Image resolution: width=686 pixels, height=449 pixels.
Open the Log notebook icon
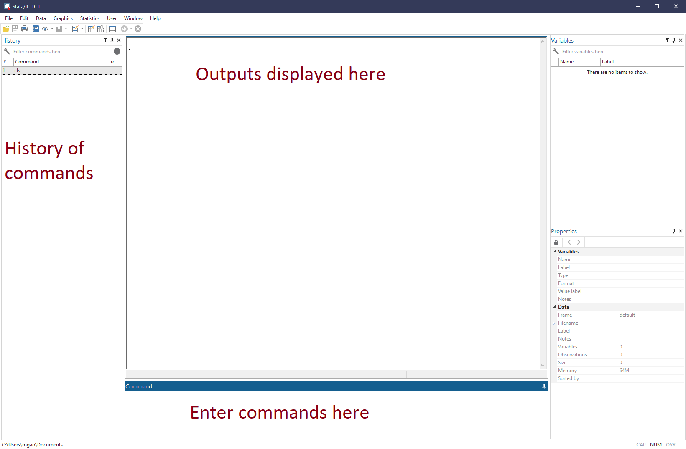[36, 29]
